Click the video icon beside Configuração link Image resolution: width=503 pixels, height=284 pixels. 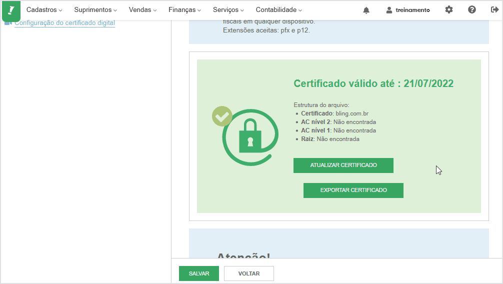8,23
